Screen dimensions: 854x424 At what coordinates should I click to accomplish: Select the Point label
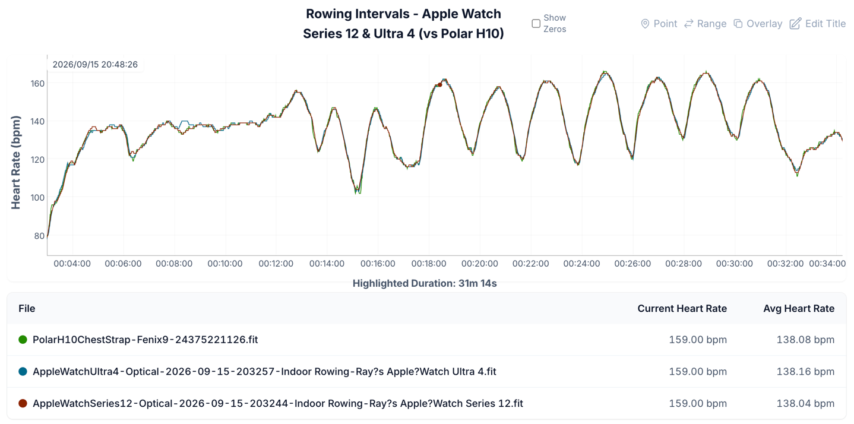click(665, 24)
